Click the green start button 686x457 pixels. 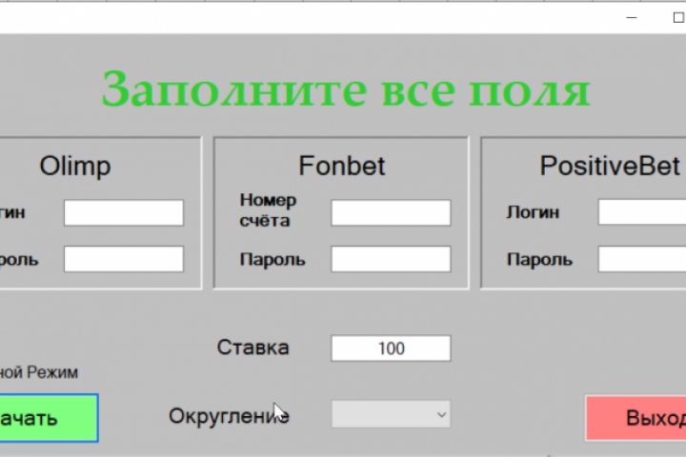point(49,418)
